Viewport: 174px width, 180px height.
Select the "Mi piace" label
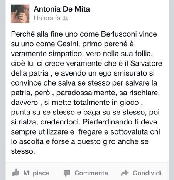37,173
